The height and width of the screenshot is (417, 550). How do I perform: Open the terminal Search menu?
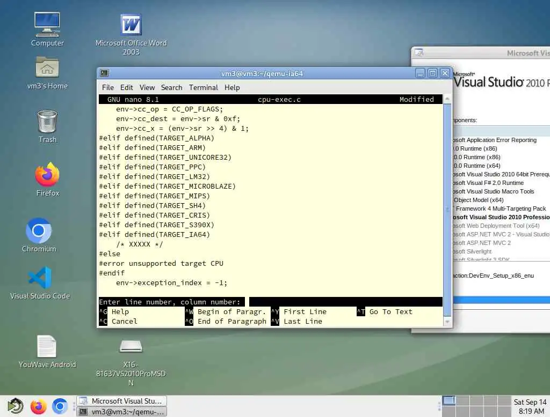point(171,87)
